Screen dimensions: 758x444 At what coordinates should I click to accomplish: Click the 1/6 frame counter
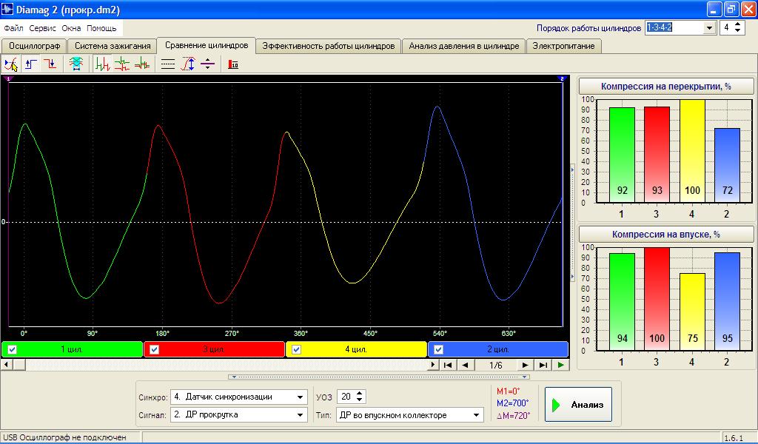click(x=495, y=365)
